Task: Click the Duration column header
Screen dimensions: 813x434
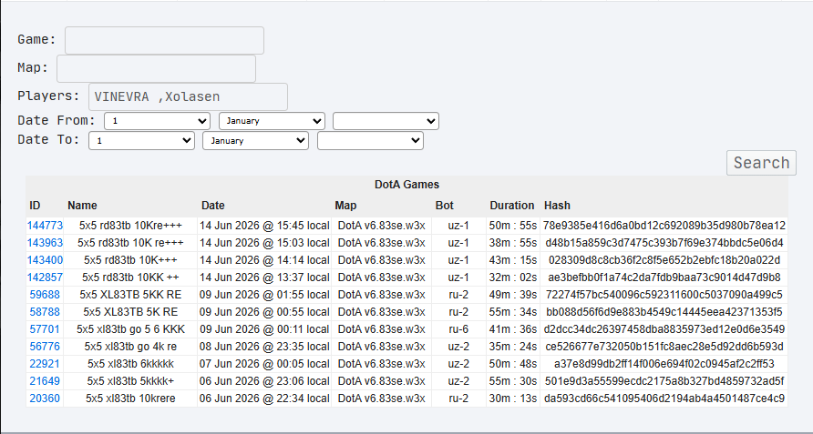Action: pos(511,206)
